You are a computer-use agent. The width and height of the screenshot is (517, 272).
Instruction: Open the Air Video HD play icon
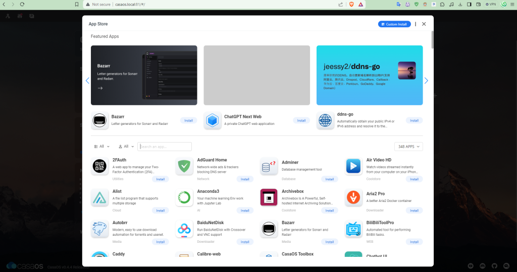click(x=353, y=166)
